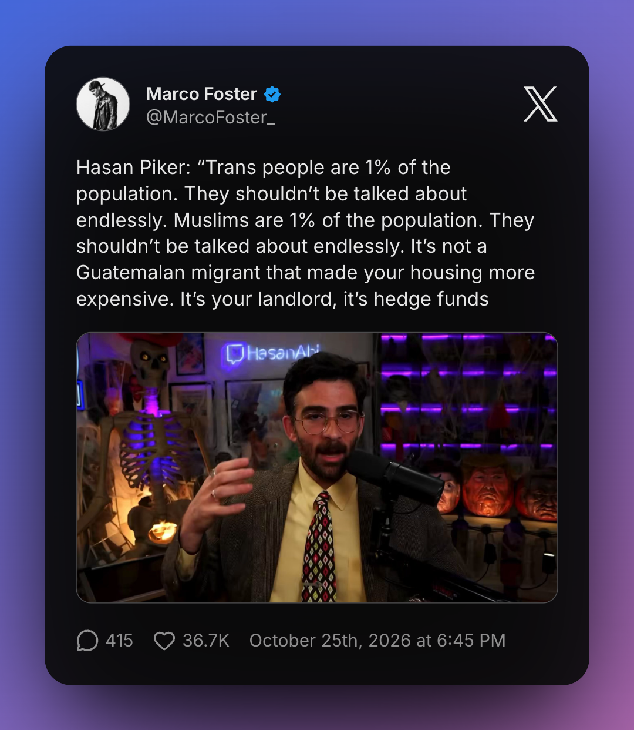Click the Marco Foster display name
The height and width of the screenshot is (730, 634).
(201, 94)
